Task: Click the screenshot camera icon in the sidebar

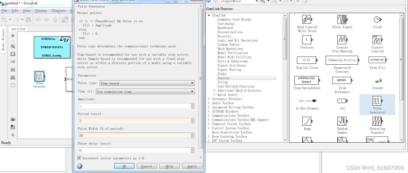Action: [x=13, y=119]
